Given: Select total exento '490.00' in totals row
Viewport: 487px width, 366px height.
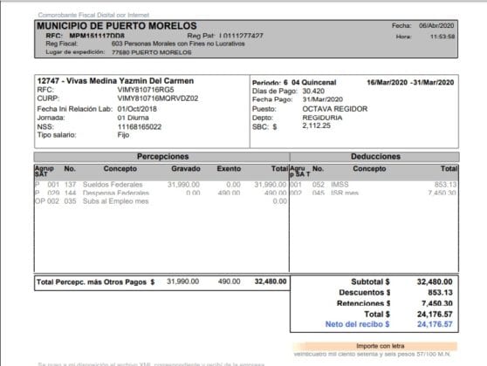Looking at the screenshot, I should click(229, 281).
